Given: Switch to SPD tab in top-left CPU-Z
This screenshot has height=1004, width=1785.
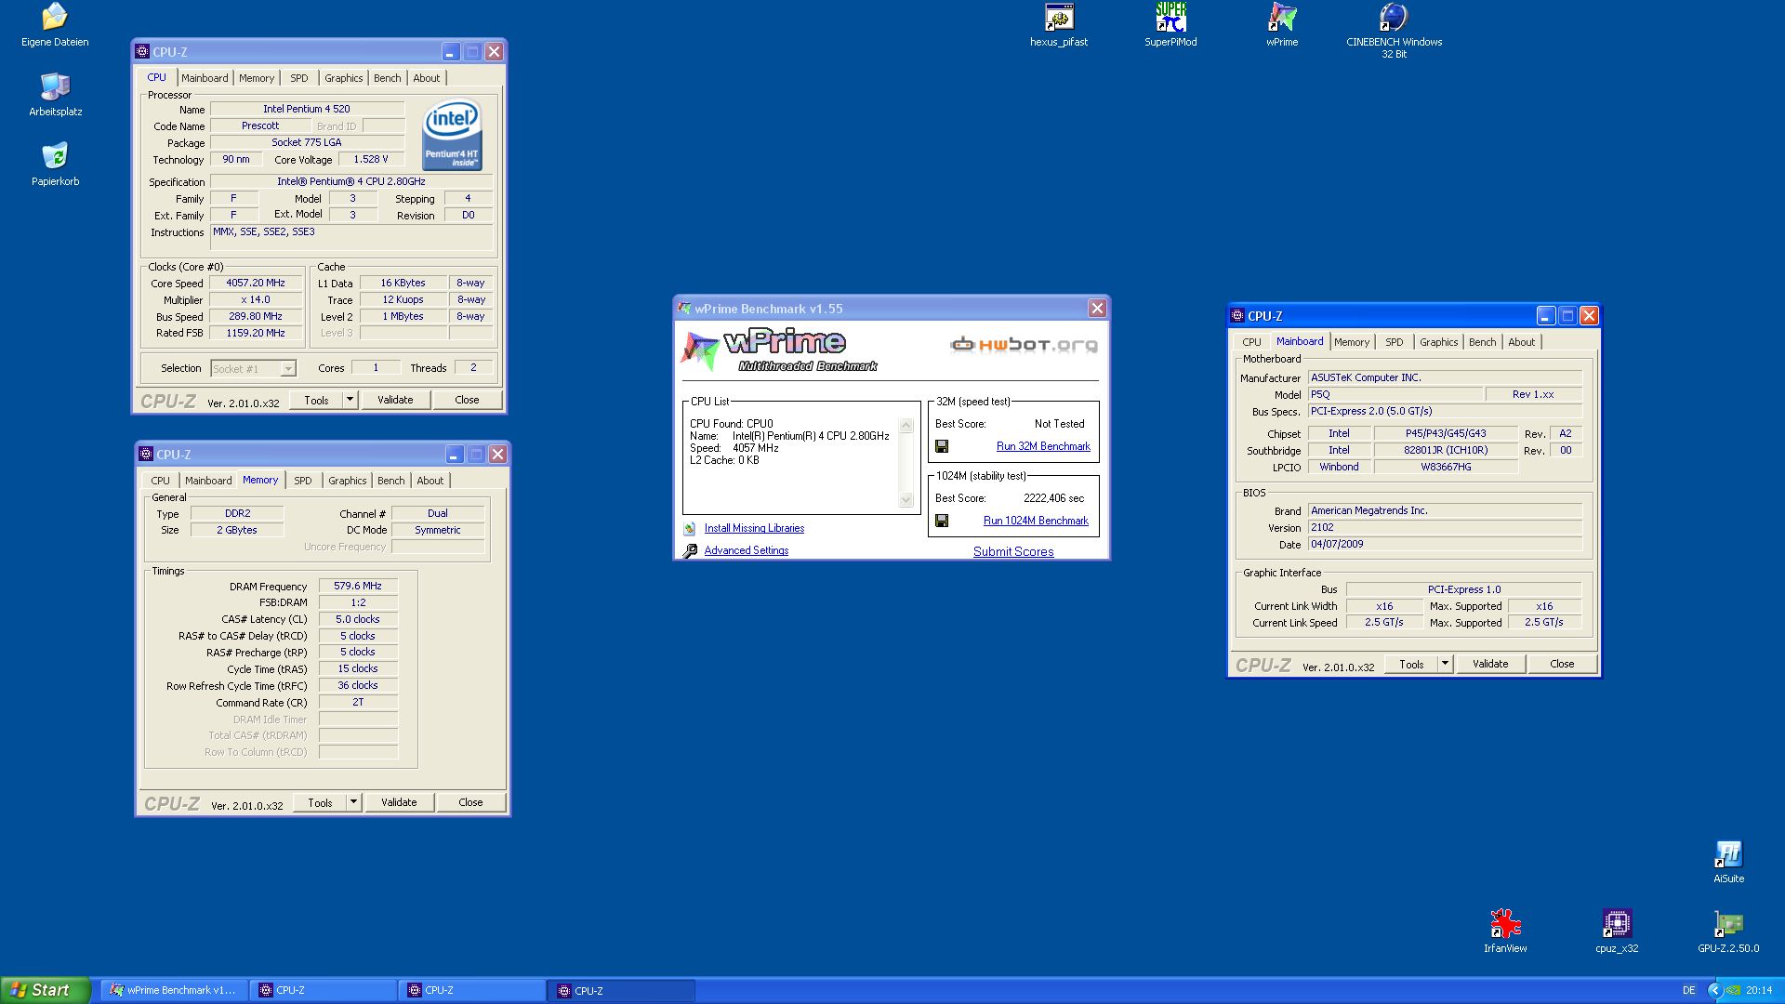Looking at the screenshot, I should coord(299,78).
